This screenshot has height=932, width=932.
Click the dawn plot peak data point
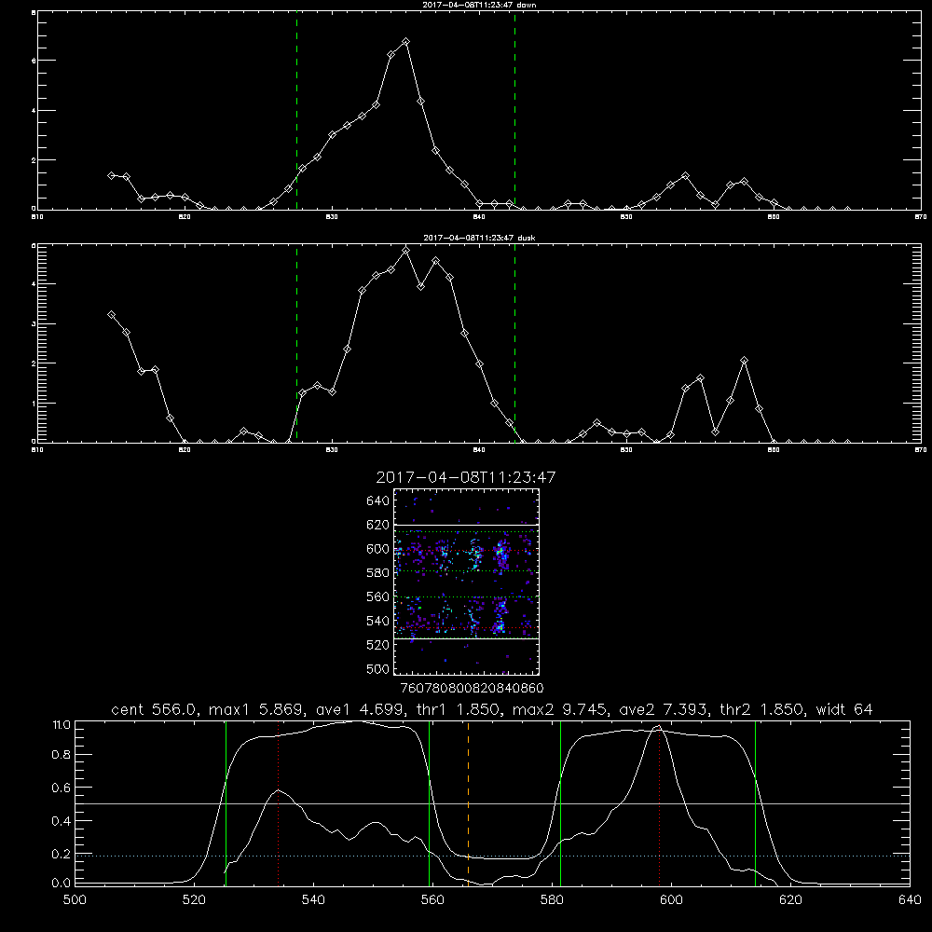406,42
